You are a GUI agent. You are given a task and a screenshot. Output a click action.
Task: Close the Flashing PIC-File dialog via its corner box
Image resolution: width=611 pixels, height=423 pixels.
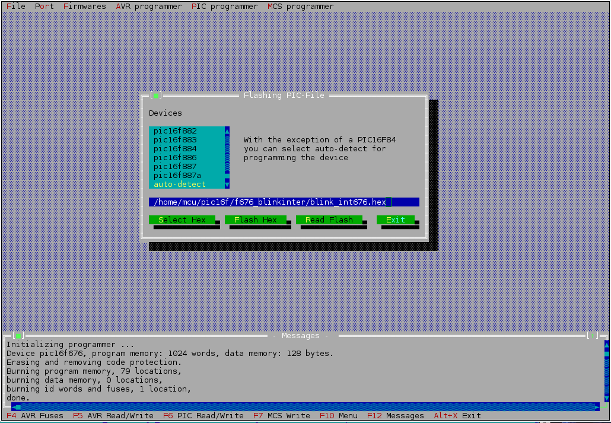point(156,95)
